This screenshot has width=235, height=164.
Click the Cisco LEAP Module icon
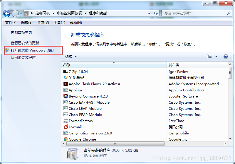click(x=66, y=108)
